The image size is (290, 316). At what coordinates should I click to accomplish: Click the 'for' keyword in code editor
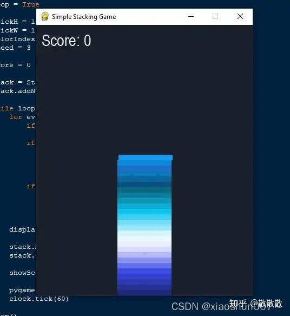[x=16, y=117]
